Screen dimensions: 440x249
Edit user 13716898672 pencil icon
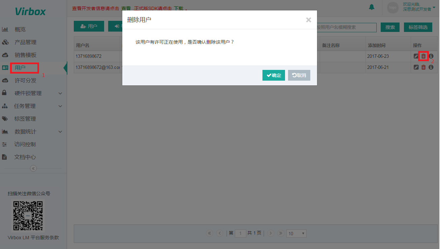pyautogui.click(x=416, y=56)
